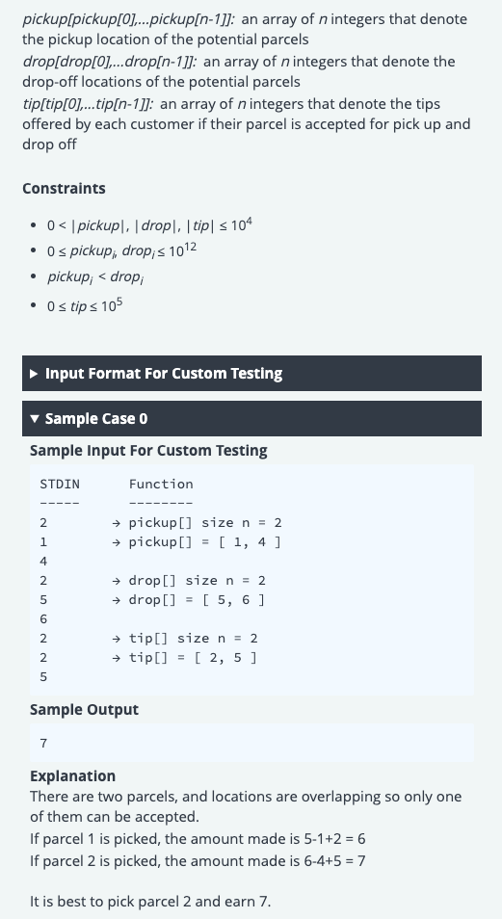Click the right-pointing triangle beside Input Format
502x919 pixels.
(x=35, y=374)
